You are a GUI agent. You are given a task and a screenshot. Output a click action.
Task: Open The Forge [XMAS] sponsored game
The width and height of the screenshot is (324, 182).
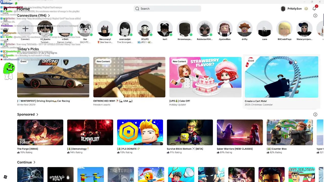click(x=40, y=132)
